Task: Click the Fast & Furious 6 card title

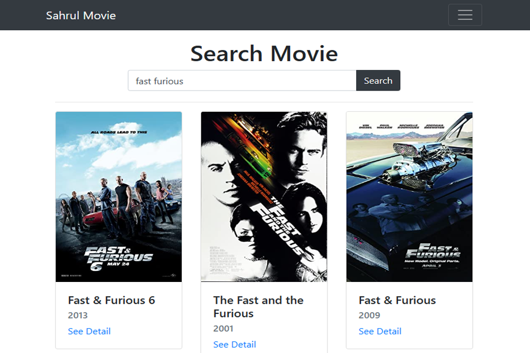Action: click(x=111, y=300)
